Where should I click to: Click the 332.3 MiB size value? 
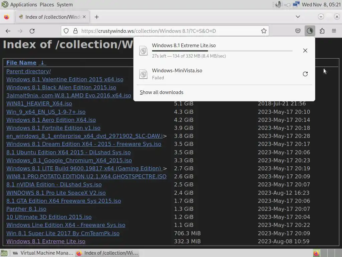tap(187, 242)
